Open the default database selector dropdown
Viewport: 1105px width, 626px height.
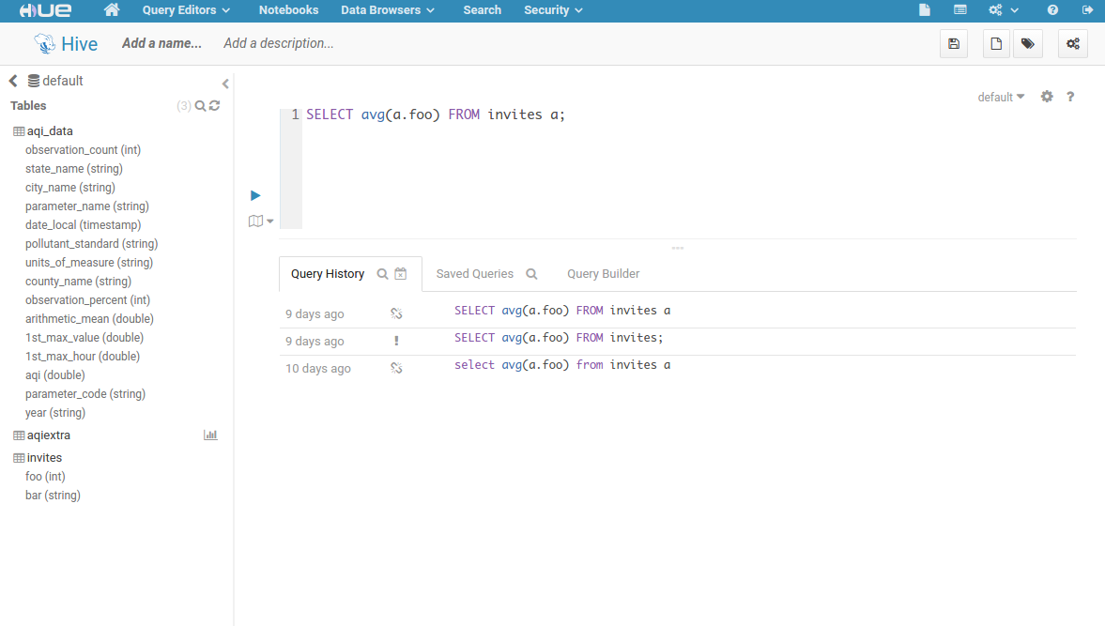(x=1001, y=97)
